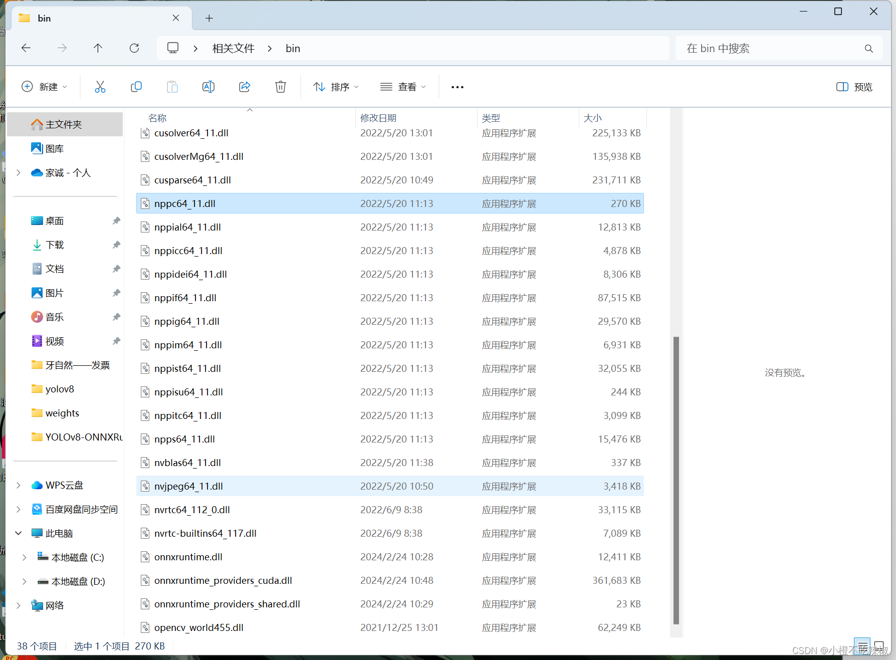Screen dimensions: 896x660
Task: Open a new tab with plus button
Action: pyautogui.click(x=209, y=19)
